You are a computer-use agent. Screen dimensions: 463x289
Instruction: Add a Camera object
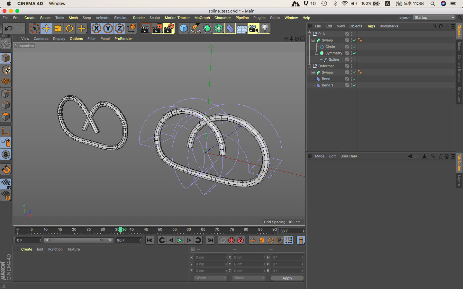click(x=253, y=28)
